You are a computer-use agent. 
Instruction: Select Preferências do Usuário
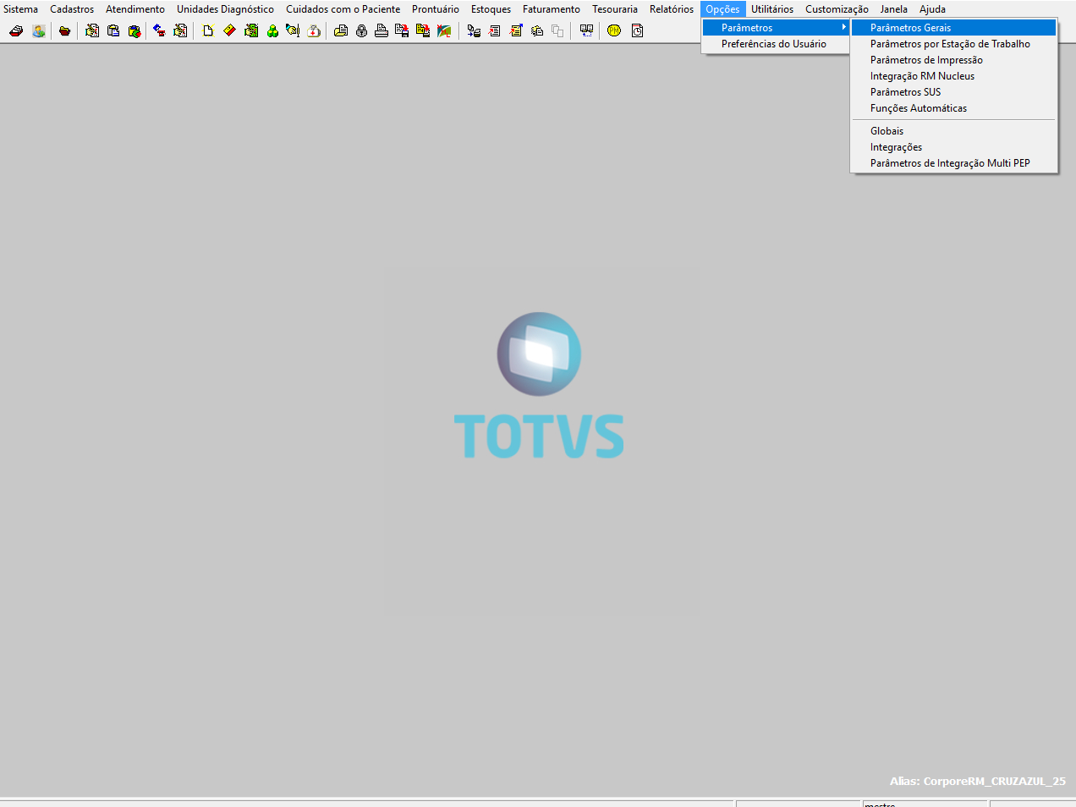(x=776, y=44)
